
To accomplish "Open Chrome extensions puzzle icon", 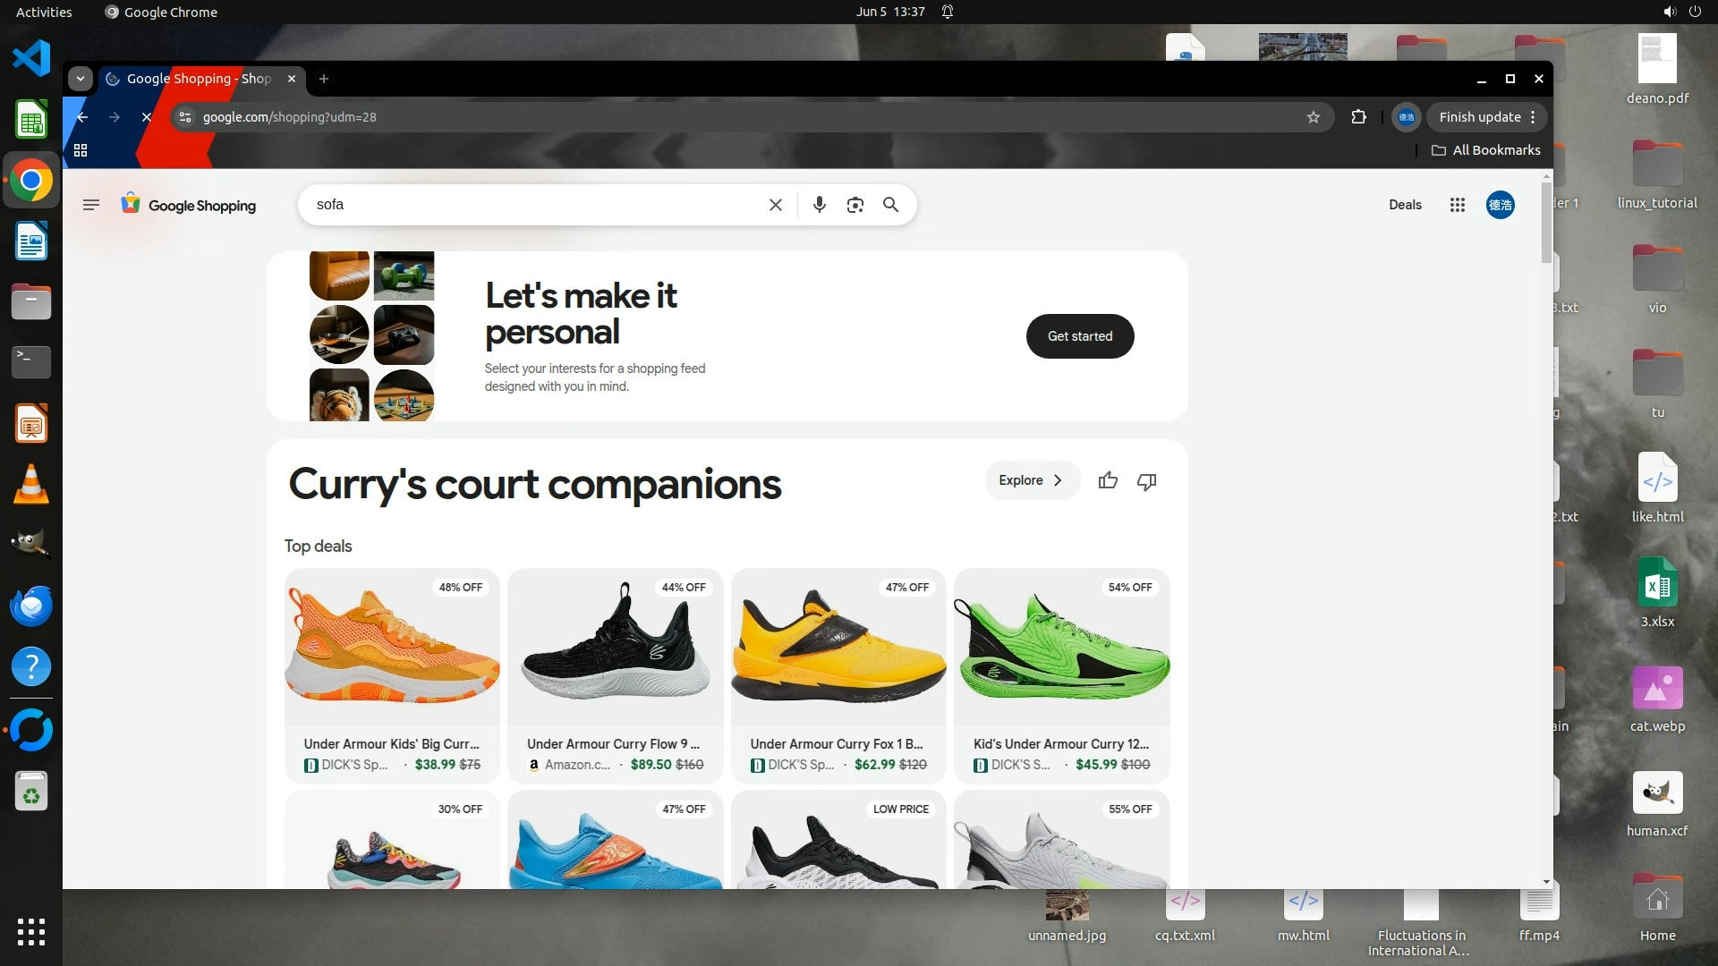I will [1358, 117].
